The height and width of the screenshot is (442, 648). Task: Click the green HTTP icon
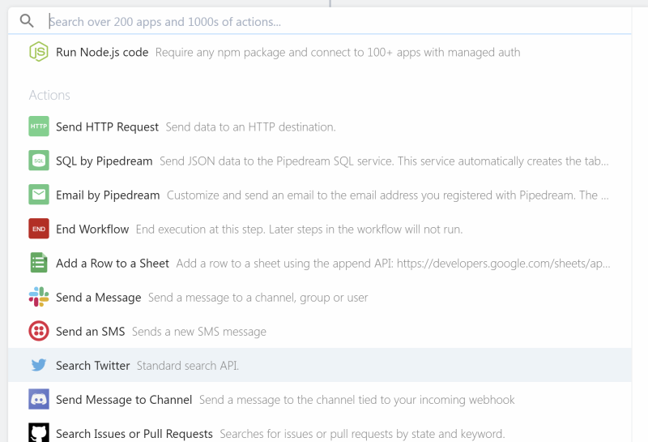39,127
